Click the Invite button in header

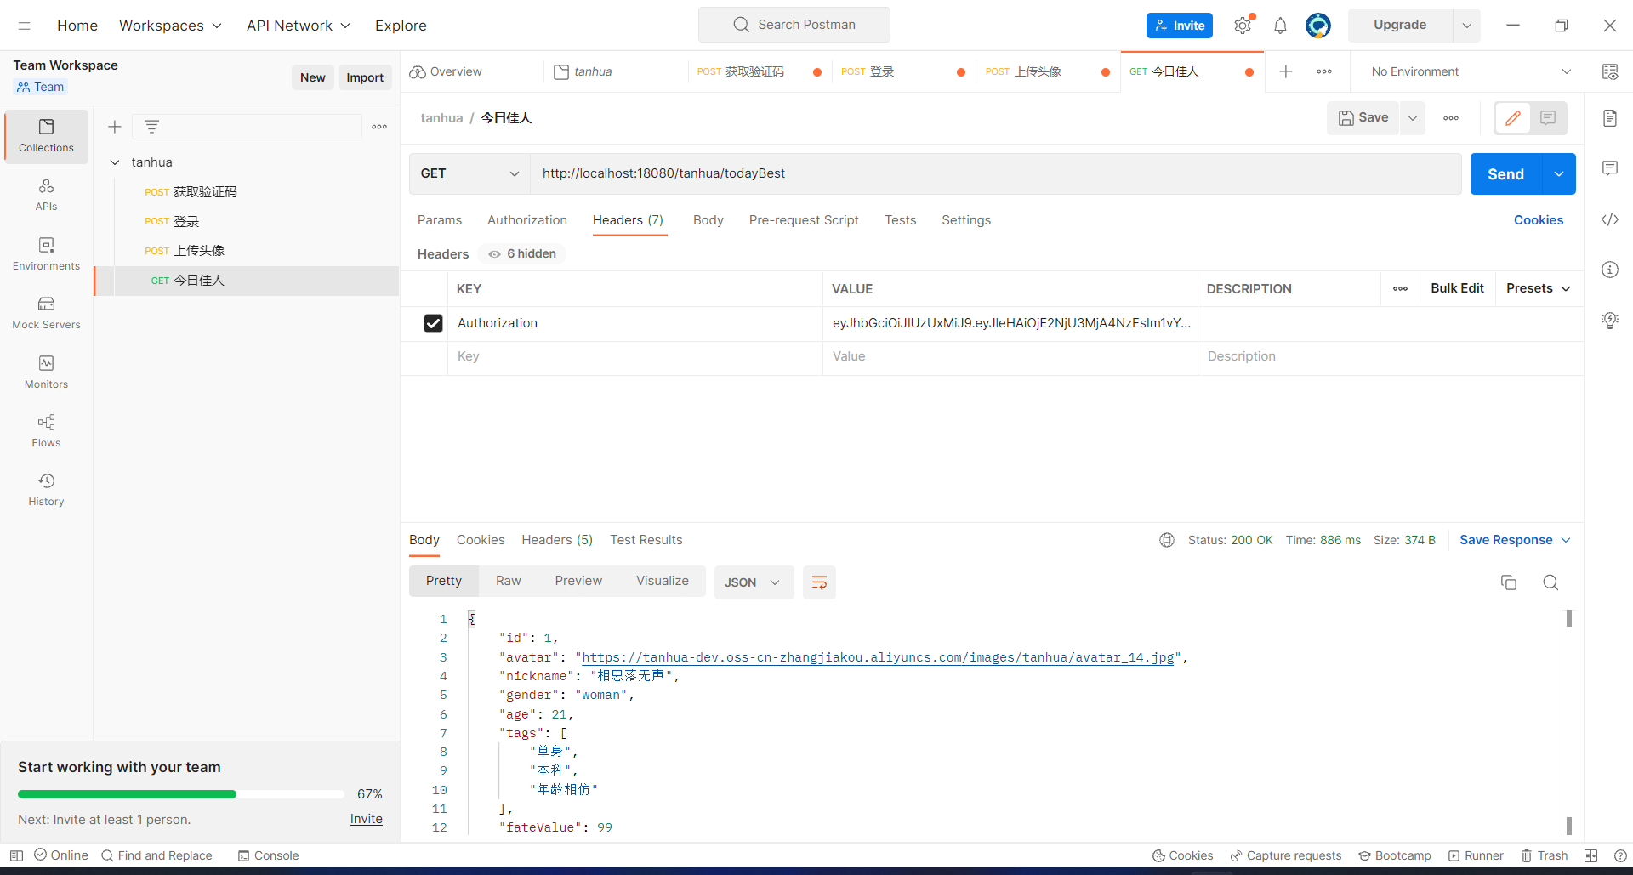[1180, 26]
